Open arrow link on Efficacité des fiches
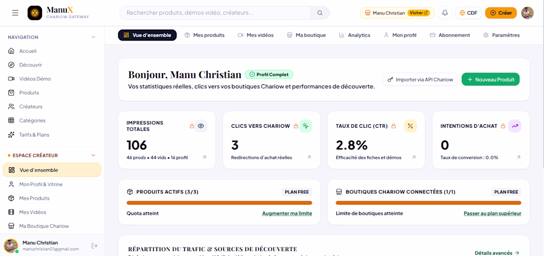This screenshot has height=256, width=544. (x=414, y=157)
